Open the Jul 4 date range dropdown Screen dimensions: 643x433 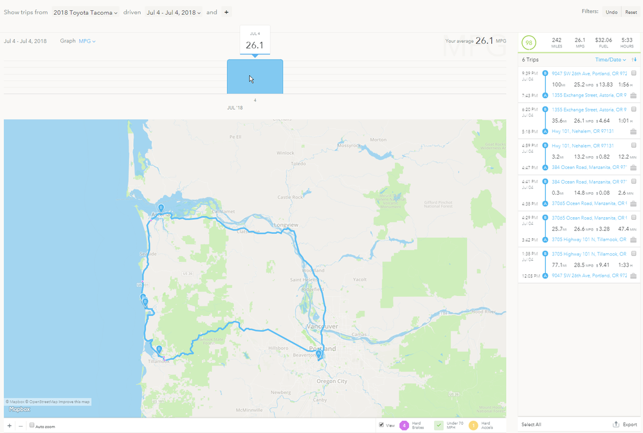coord(174,12)
